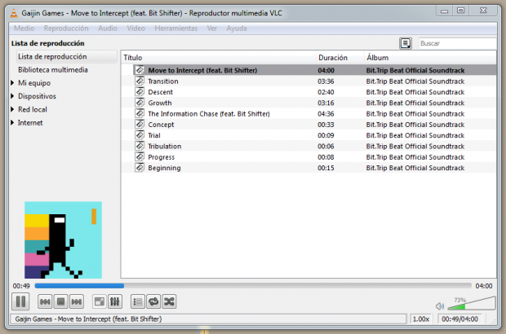
Task: Open the Vídeo menu
Action: click(135, 29)
